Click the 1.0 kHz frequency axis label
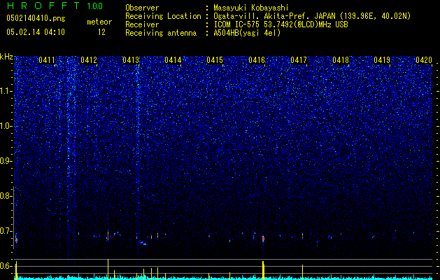The image size is (440, 280). point(6,126)
